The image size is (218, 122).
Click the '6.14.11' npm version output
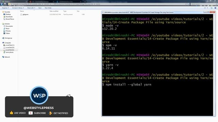pyautogui.click(x=109, y=48)
